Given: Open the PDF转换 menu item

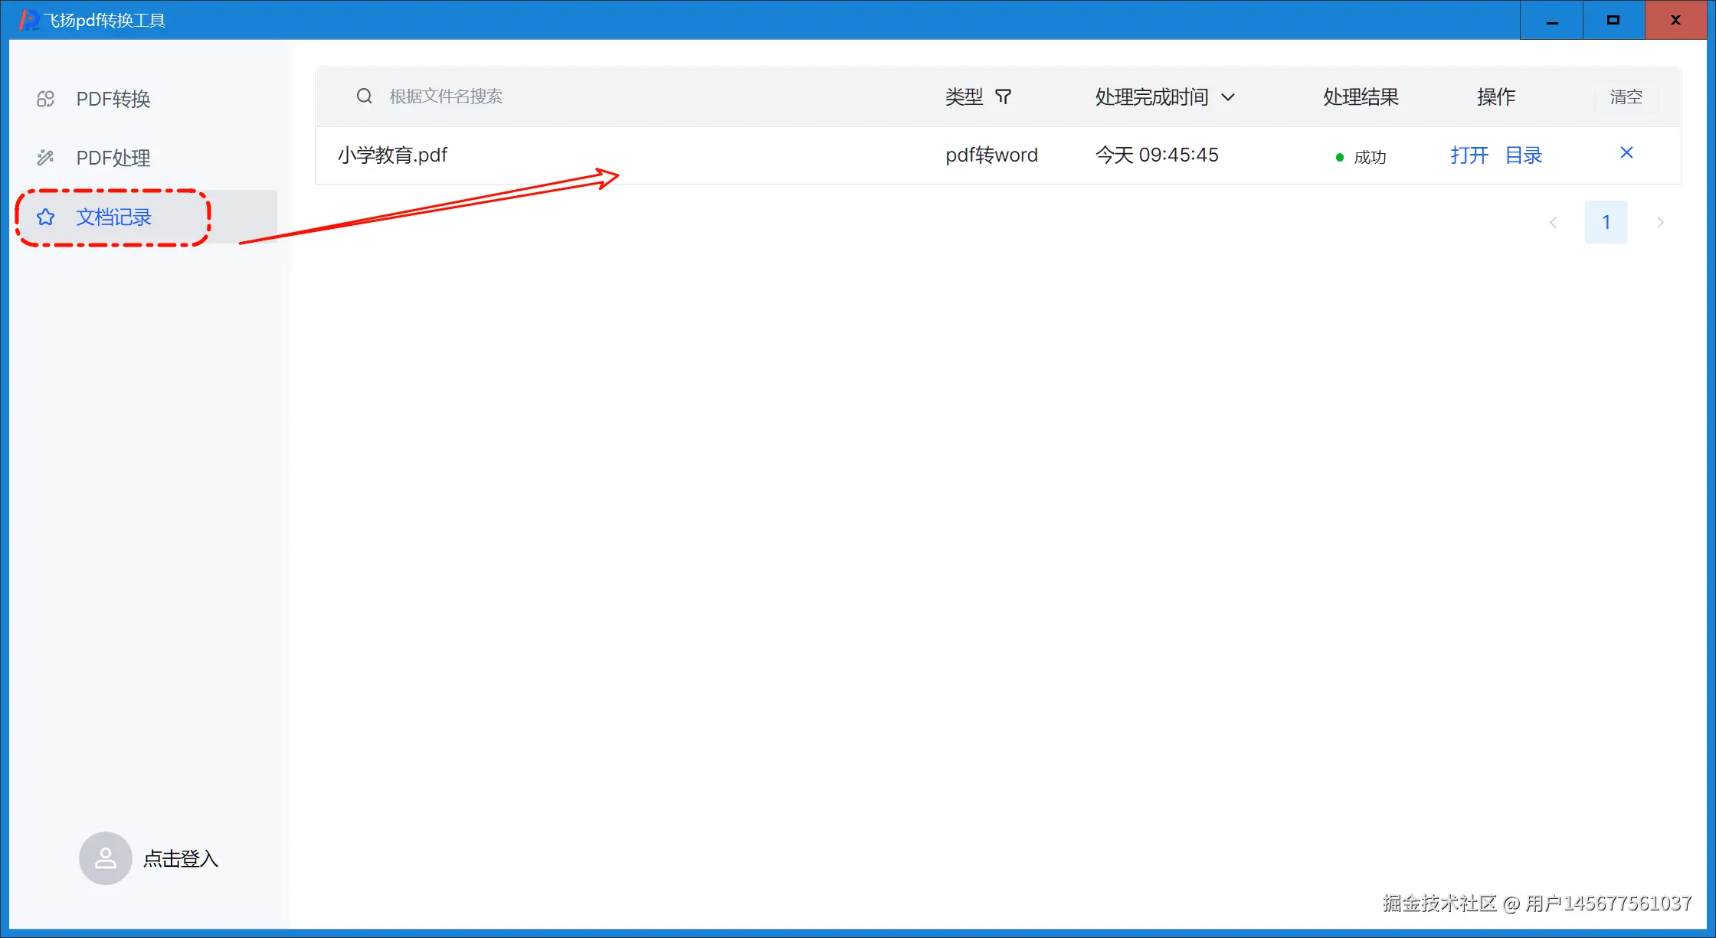Looking at the screenshot, I should coord(113,99).
